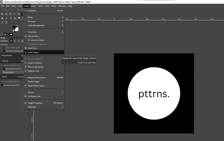Choose Merge Visible Layers...
This screenshot has height=141, width=224.
(x=44, y=78)
